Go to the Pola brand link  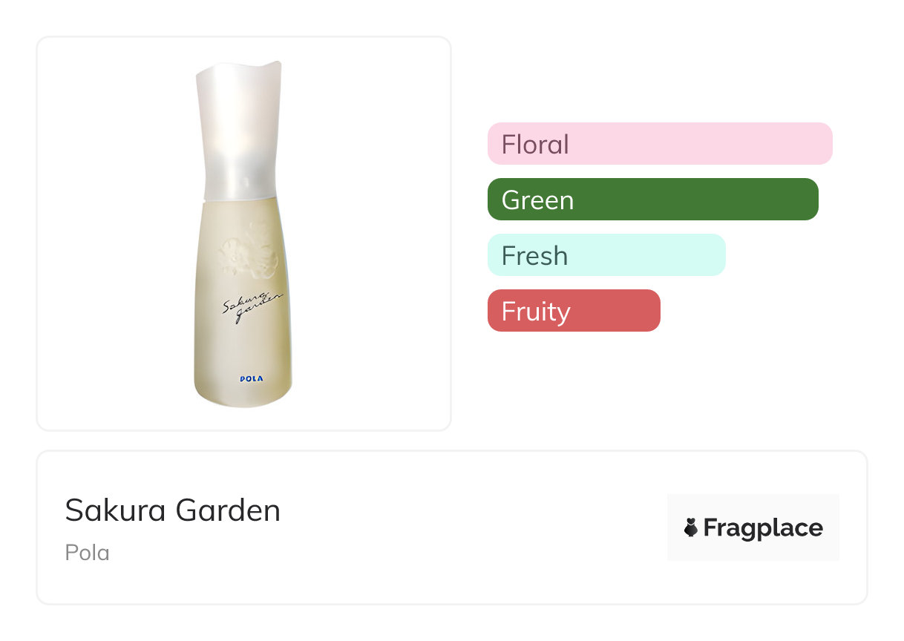(x=87, y=553)
